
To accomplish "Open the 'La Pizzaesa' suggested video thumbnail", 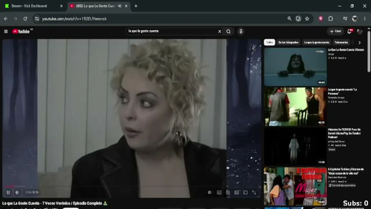I will (295, 107).
